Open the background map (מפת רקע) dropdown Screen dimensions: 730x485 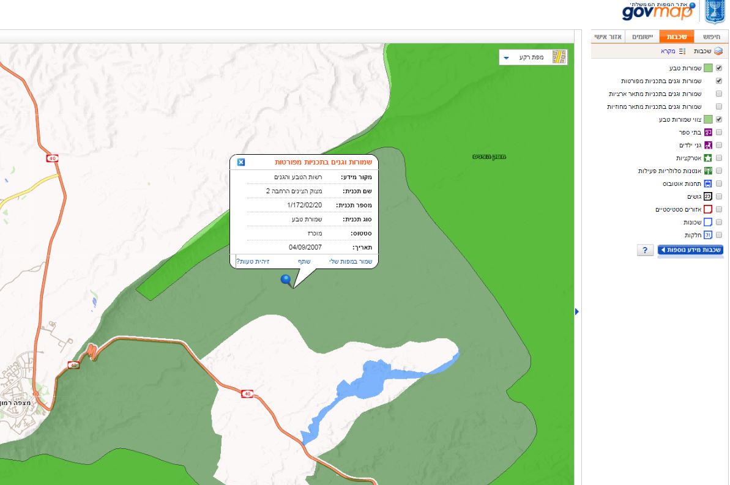pyautogui.click(x=533, y=57)
